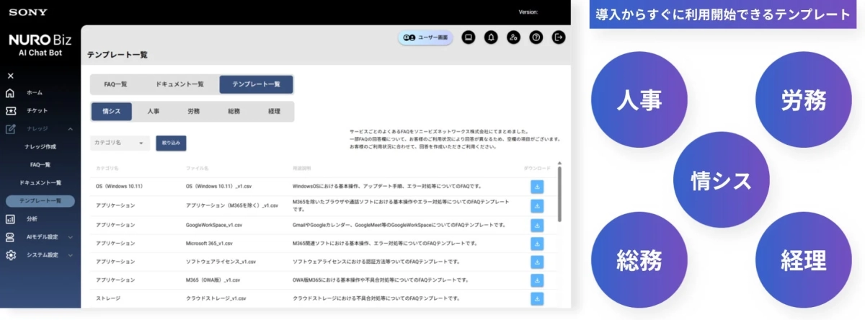Image resolution: width=865 pixels, height=320 pixels.
Task: Download OS（Windows 10.11）_v1.csv template
Action: tap(537, 187)
